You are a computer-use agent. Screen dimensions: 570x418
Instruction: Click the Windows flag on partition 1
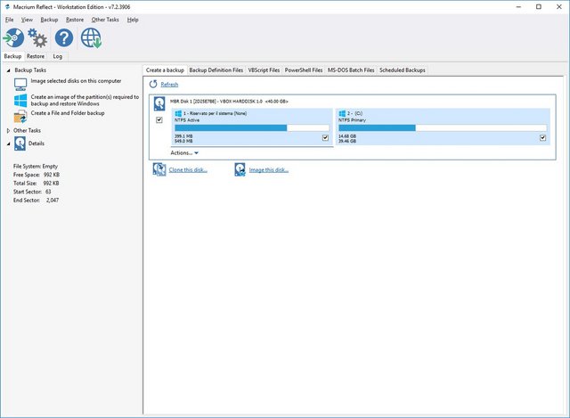[x=178, y=113]
